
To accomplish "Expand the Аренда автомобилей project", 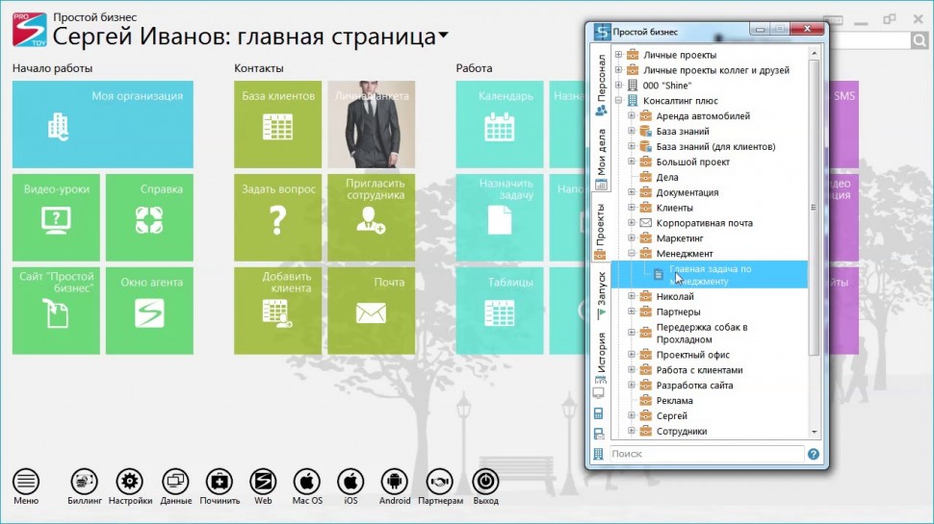I will click(632, 115).
